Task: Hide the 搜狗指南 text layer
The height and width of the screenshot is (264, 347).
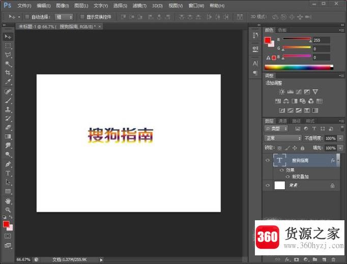Action: pos(268,160)
